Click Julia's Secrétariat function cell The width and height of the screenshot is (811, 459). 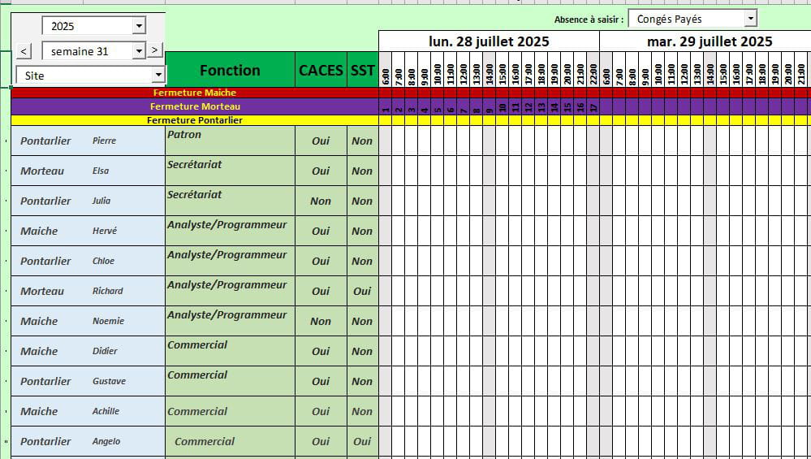(231, 201)
